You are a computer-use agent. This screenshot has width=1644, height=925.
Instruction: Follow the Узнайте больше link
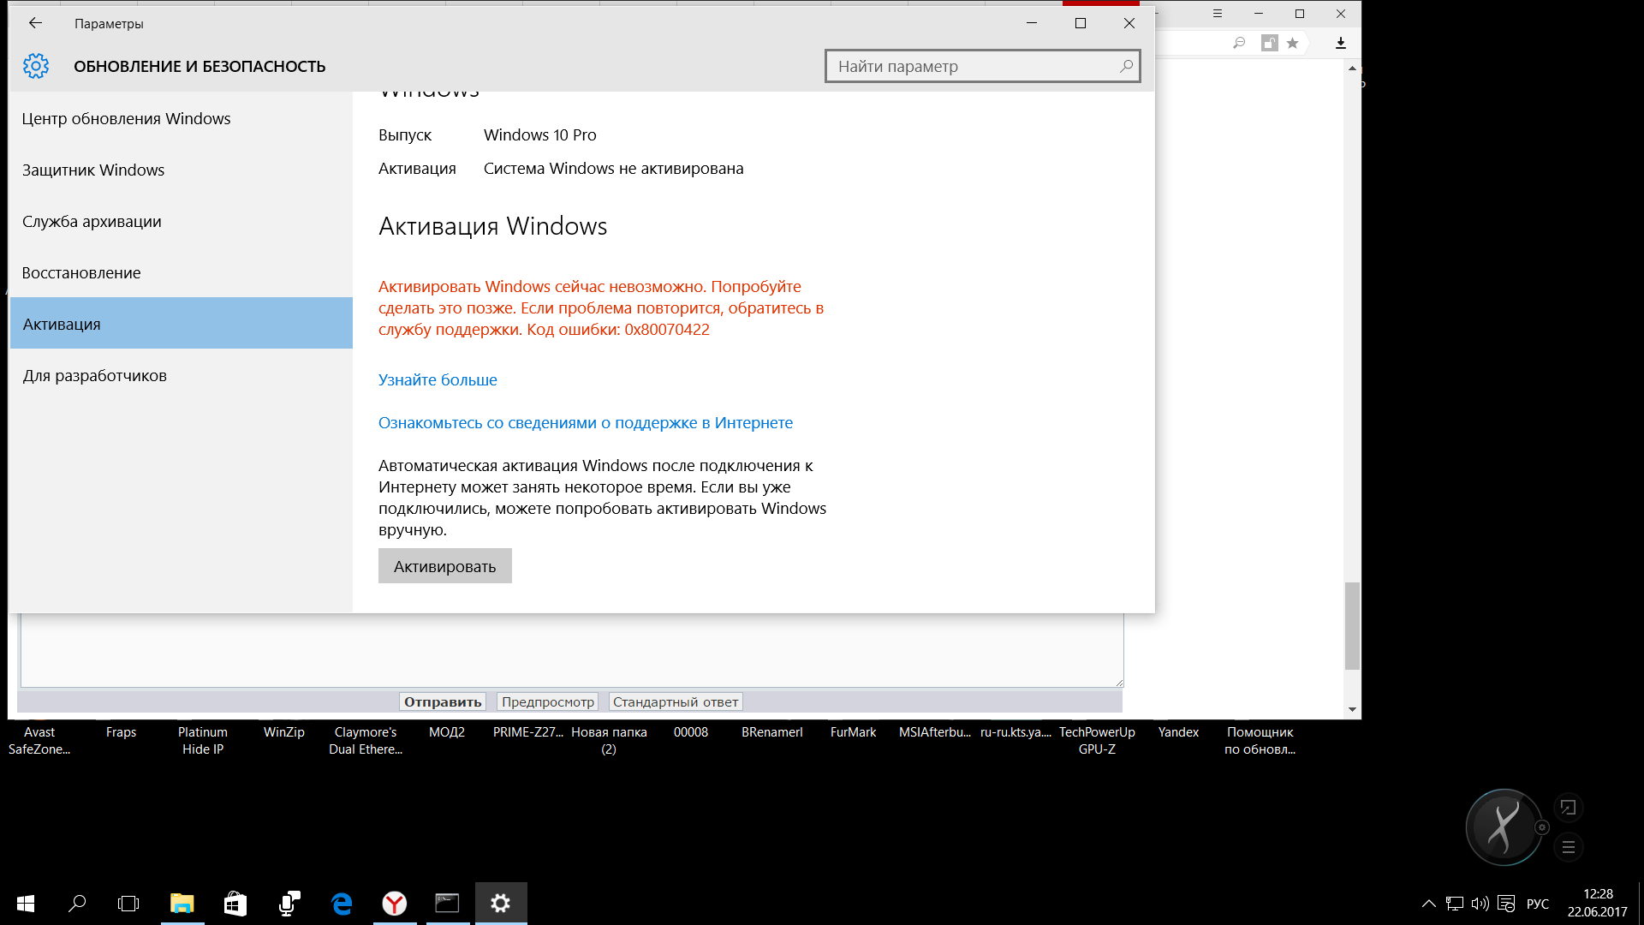(x=438, y=379)
